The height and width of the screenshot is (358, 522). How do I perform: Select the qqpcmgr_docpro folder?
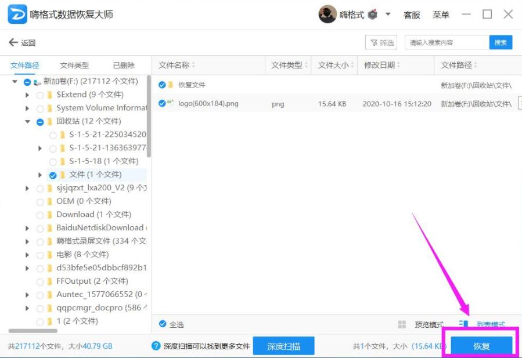102,308
